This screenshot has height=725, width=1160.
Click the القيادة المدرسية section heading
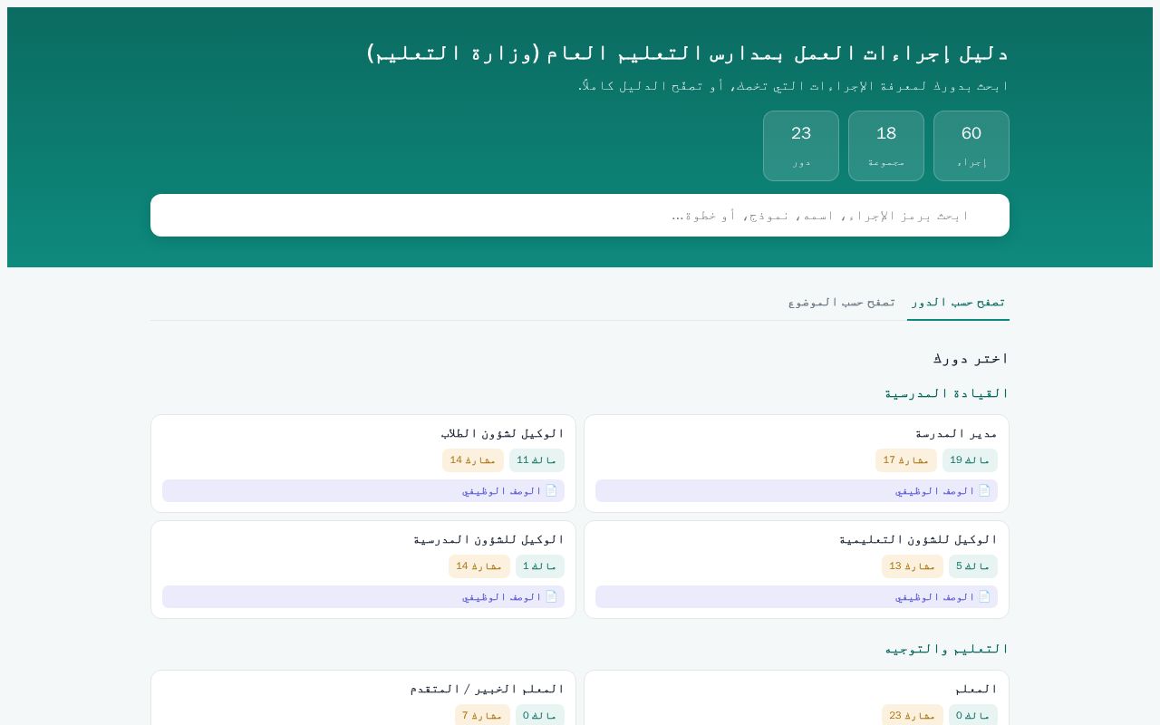947,393
